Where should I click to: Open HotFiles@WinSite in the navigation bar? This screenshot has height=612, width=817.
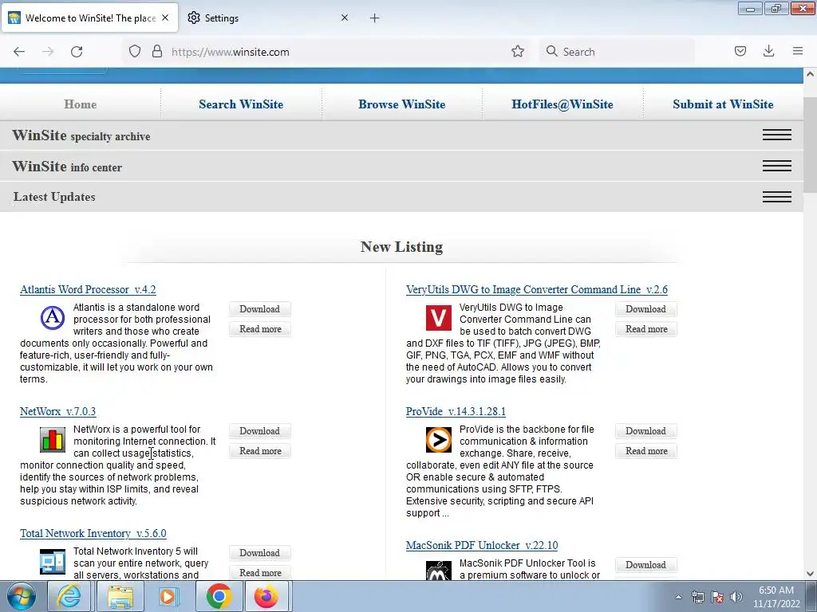point(562,104)
